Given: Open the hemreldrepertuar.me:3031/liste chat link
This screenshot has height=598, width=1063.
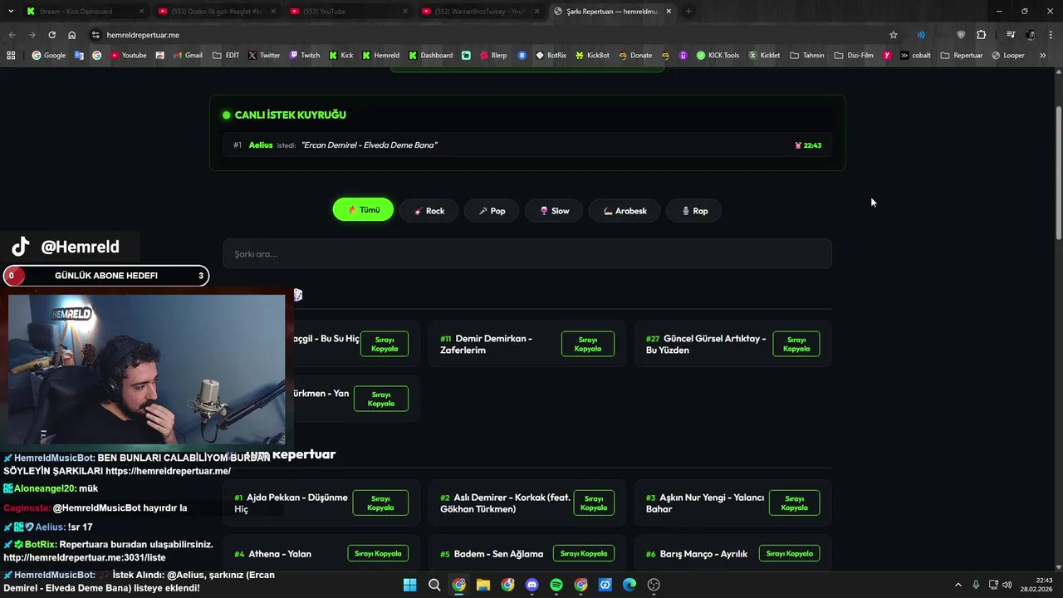Looking at the screenshot, I should pyautogui.click(x=85, y=557).
